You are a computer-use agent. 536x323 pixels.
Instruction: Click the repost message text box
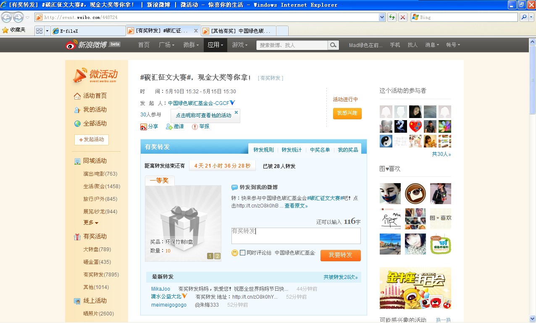[x=296, y=236]
